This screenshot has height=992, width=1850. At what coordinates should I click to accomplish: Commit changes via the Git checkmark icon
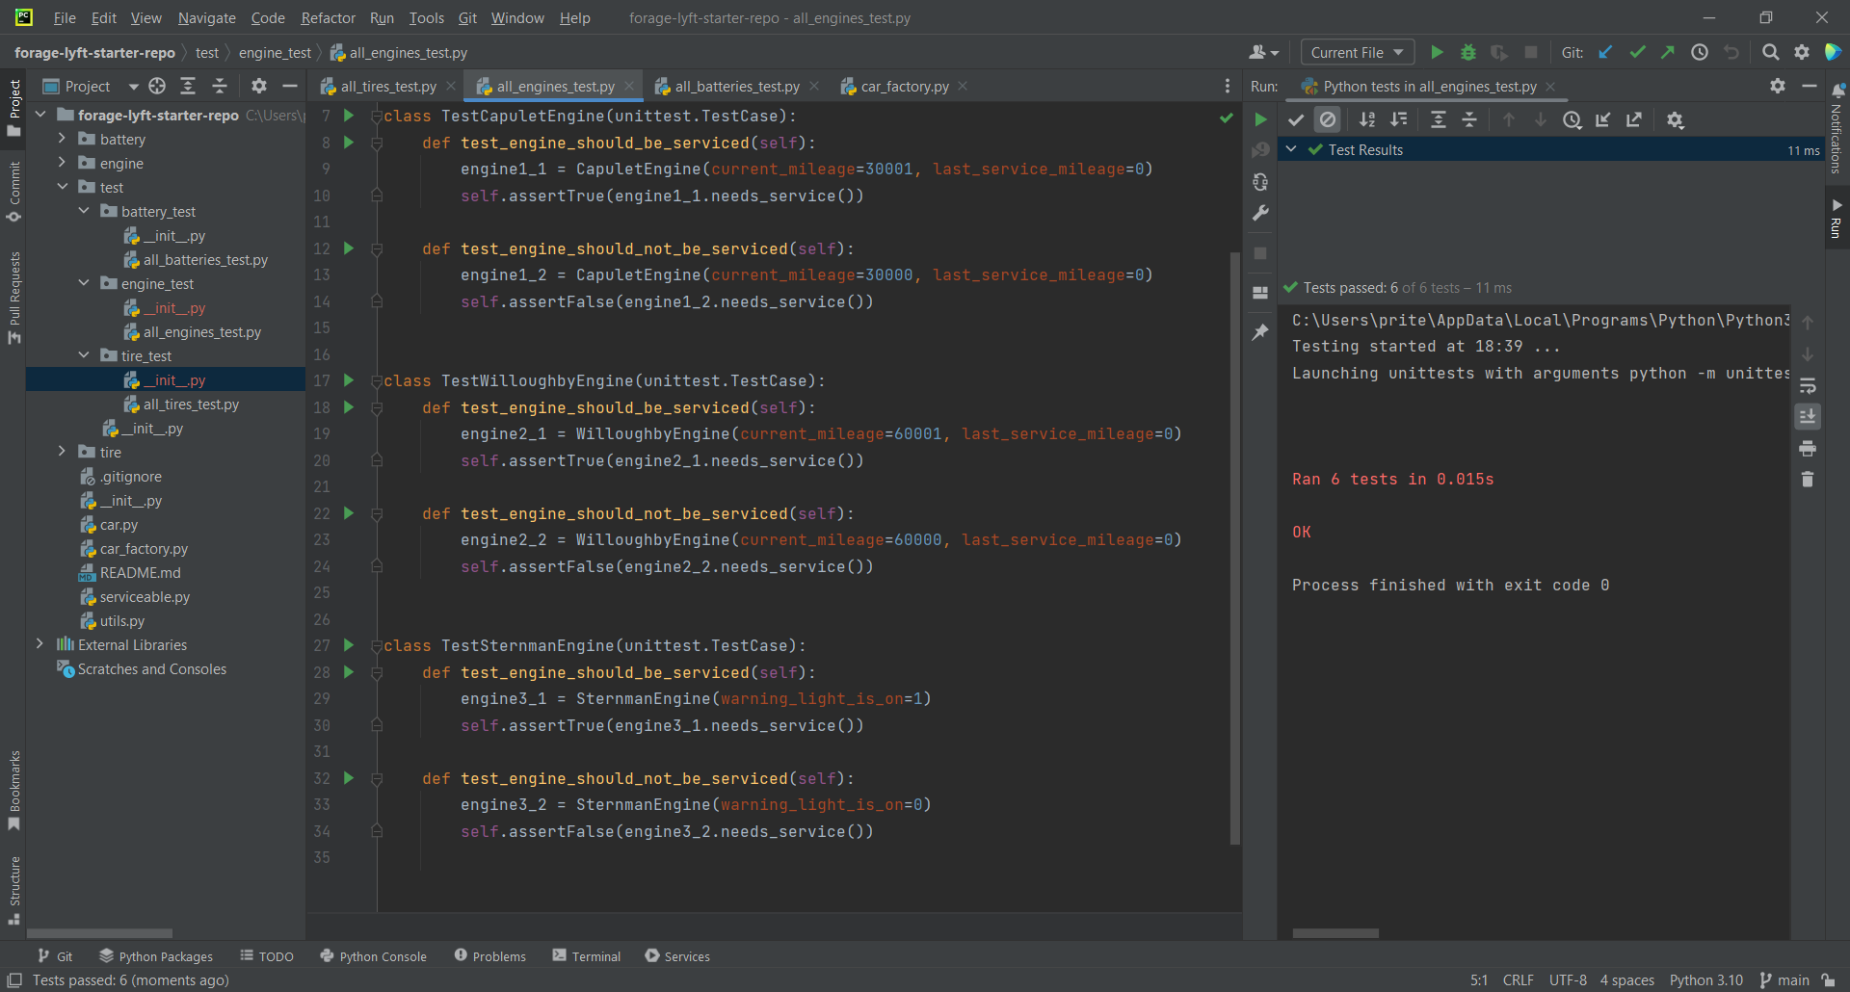(x=1637, y=52)
